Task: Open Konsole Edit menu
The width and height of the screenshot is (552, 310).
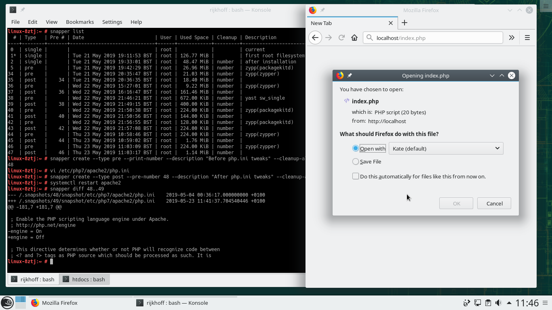Action: tap(33, 22)
